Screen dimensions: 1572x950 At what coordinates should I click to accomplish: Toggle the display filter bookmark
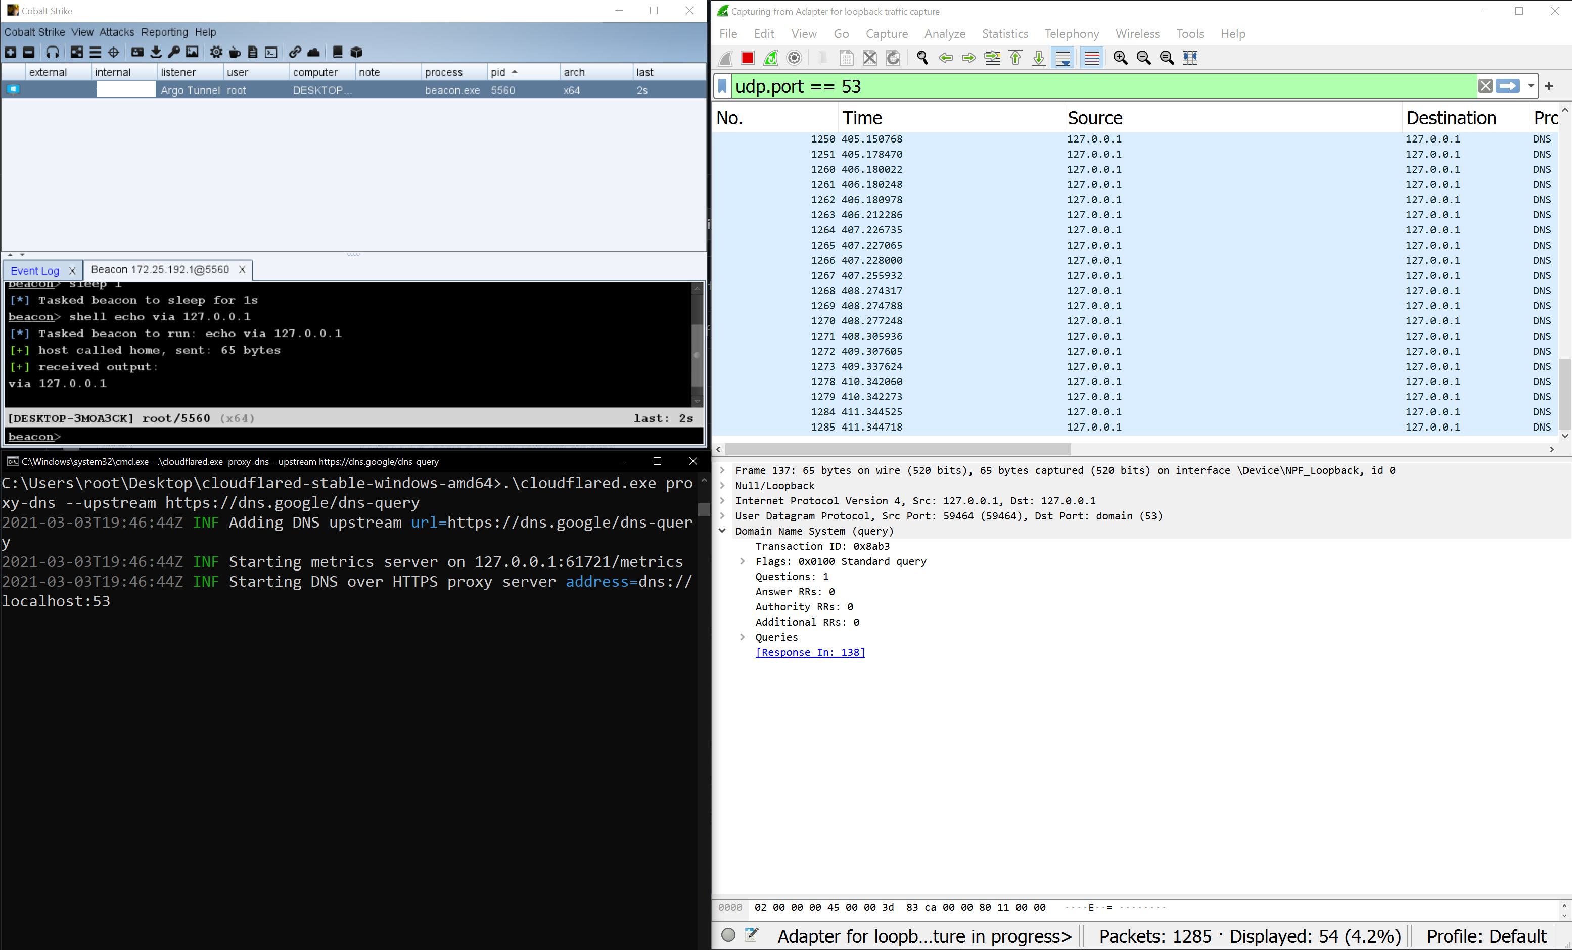[x=722, y=86]
